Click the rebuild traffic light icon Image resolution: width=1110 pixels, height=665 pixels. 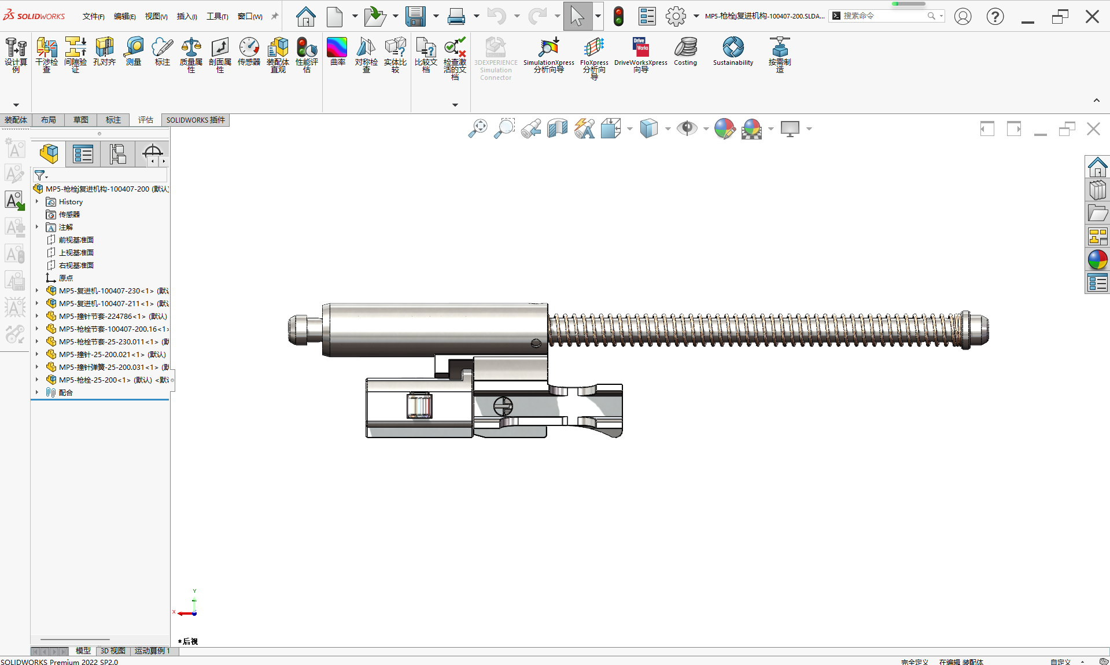point(618,16)
